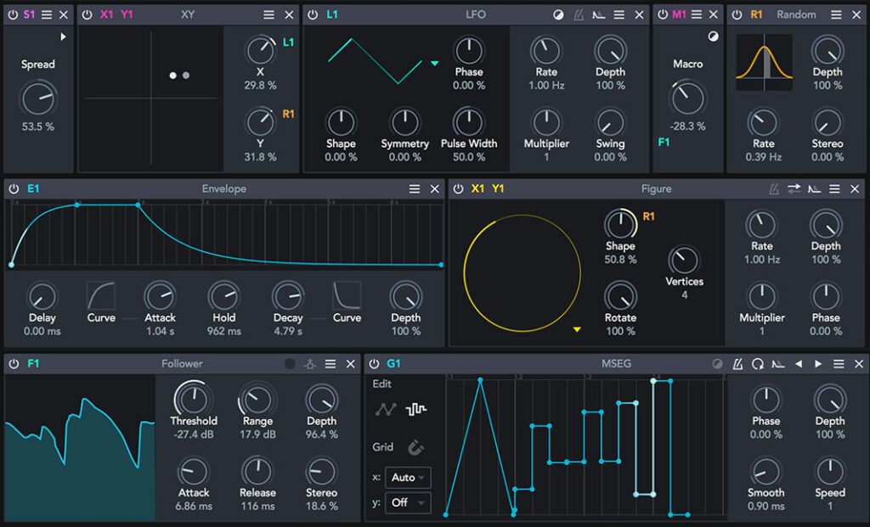This screenshot has height=527, width=870.
Task: Go to next MSEG preset arrow
Action: 818,364
